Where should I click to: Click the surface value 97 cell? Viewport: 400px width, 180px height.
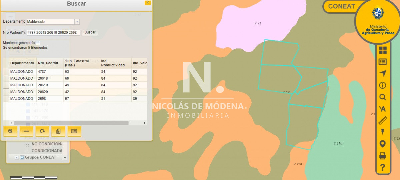point(82,99)
